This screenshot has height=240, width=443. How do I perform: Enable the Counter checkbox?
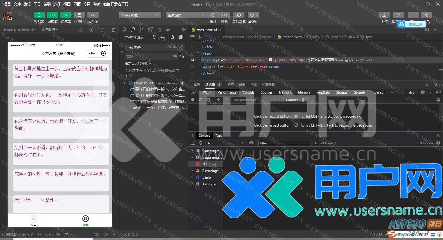pos(283,100)
